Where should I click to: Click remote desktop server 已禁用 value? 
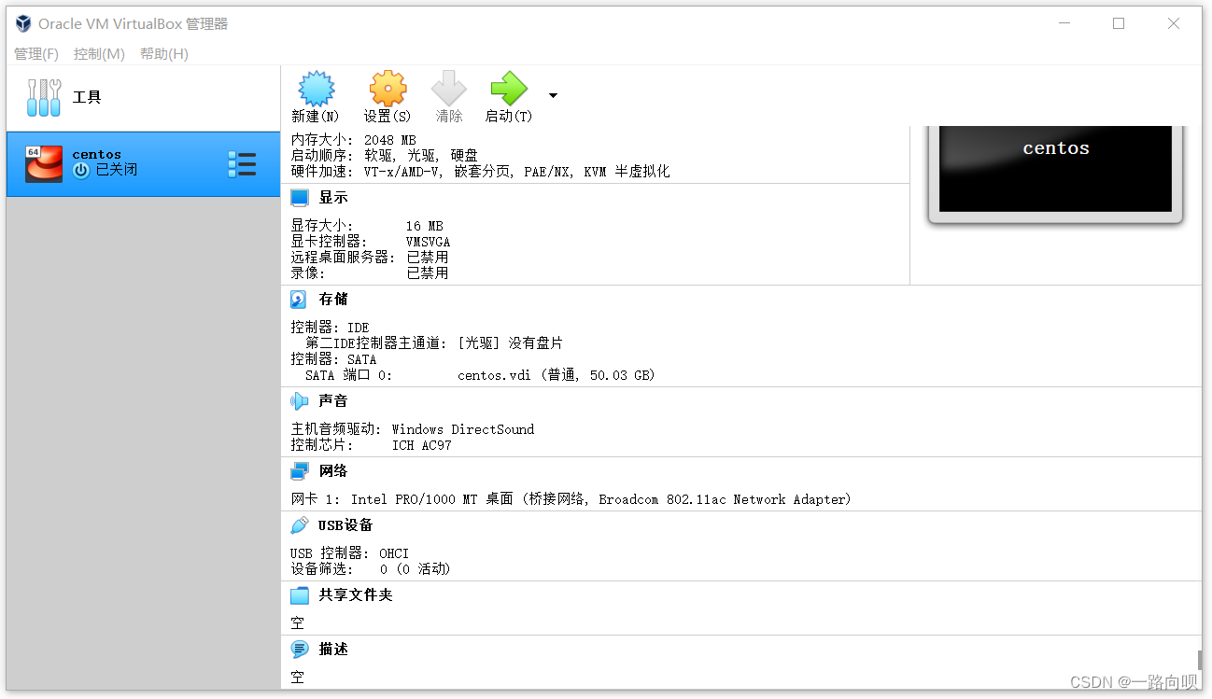tap(428, 258)
